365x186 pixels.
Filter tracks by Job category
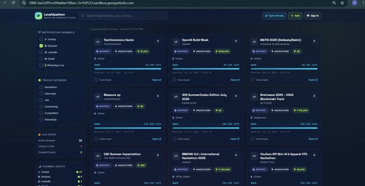pos(41,100)
